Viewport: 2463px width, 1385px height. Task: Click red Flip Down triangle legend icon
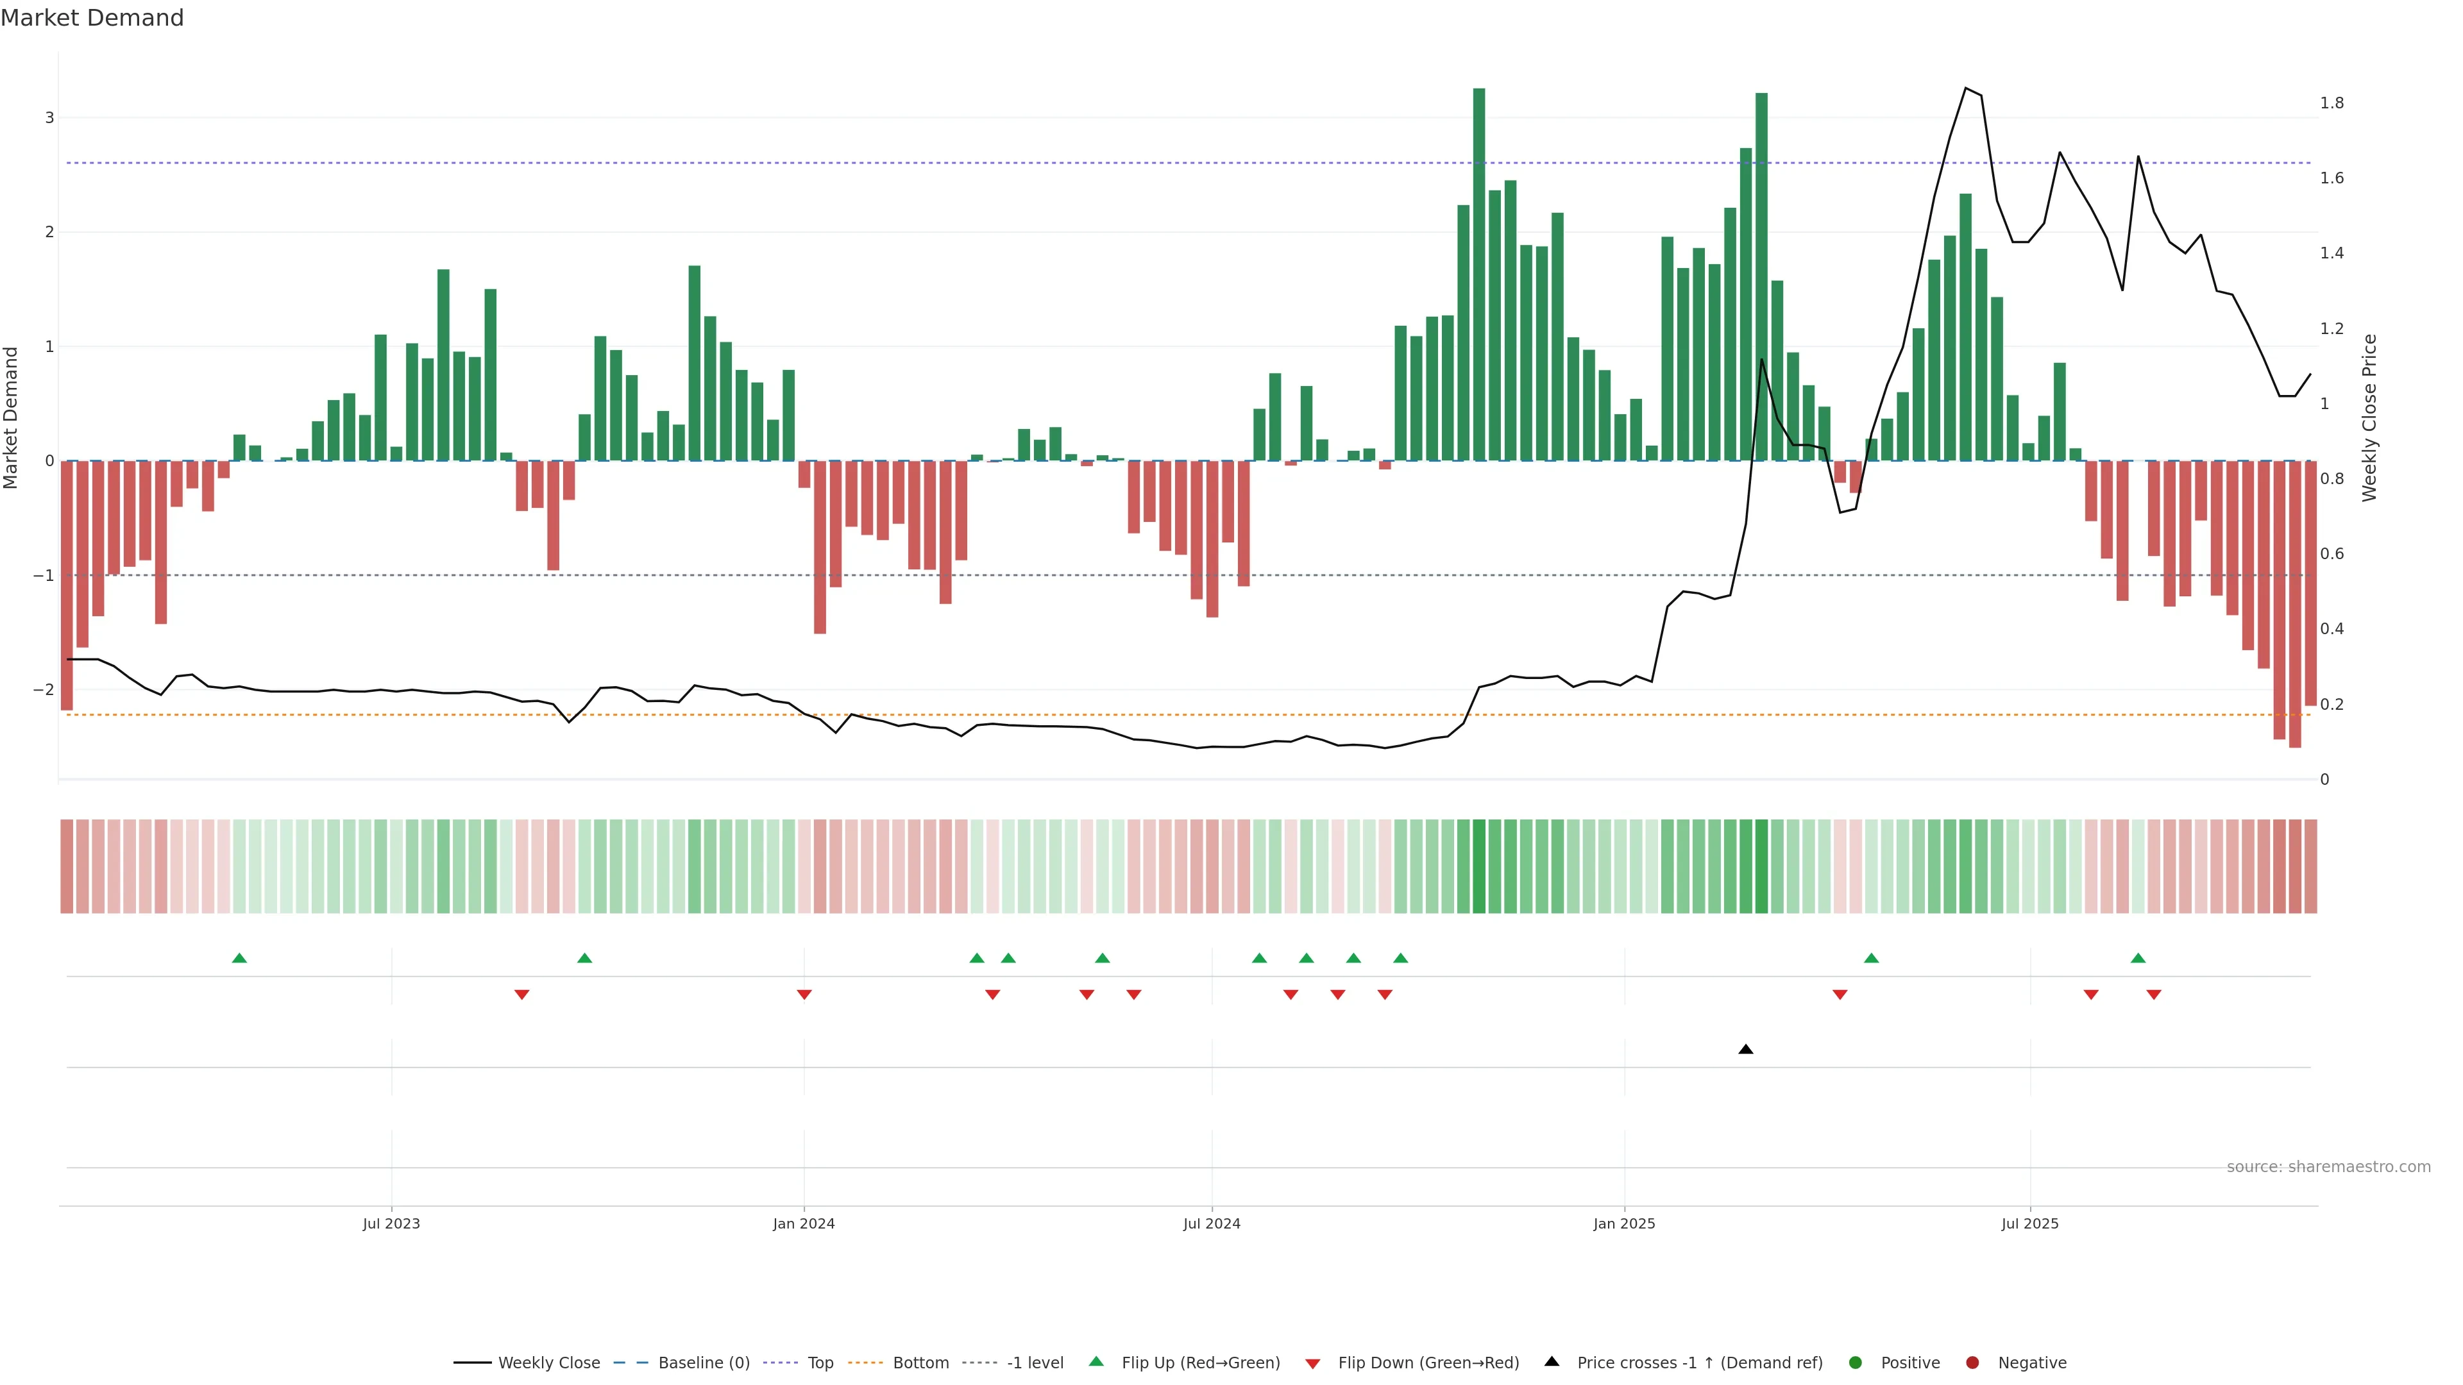click(x=1313, y=1363)
